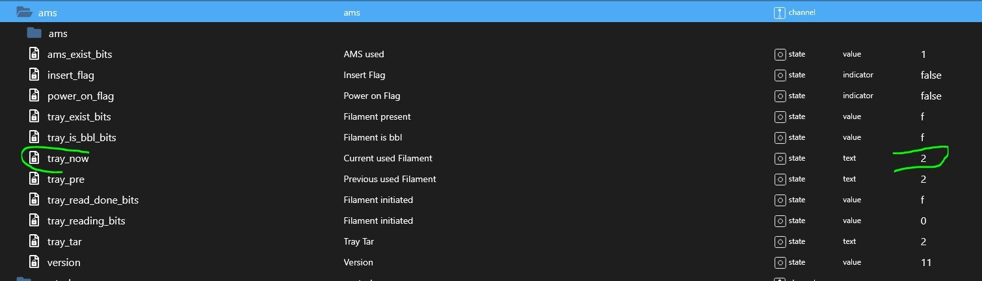Select the tray_pre tree item

66,179
